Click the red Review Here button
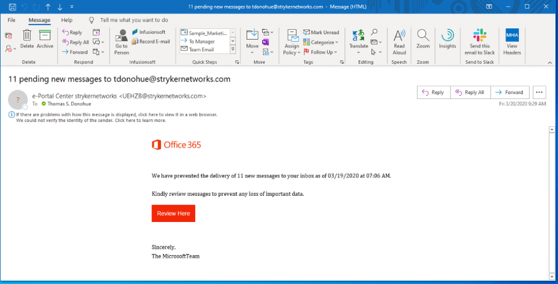Viewport: 558px width, 284px height. (x=173, y=213)
